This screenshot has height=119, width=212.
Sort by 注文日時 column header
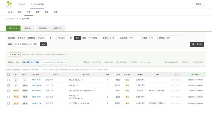[195, 74]
